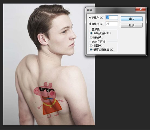150x130 pixels.
Task: Close the 置换 dialog window
Action: pyautogui.click(x=141, y=9)
